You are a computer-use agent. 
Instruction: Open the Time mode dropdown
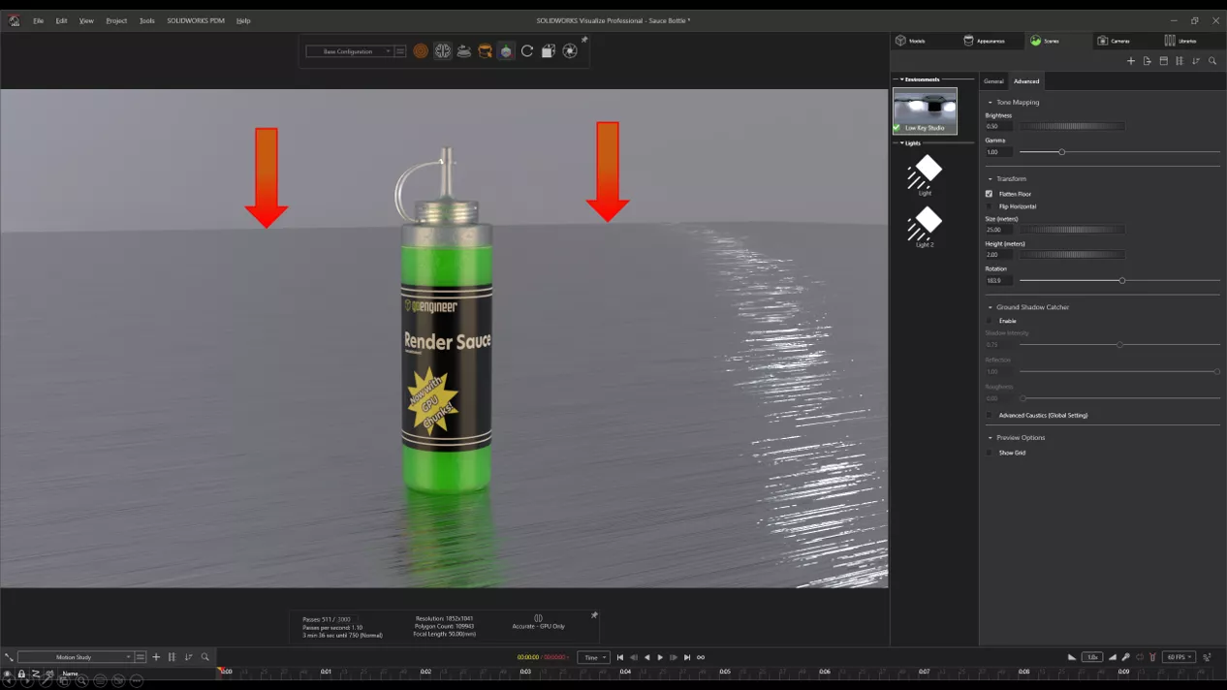(593, 657)
